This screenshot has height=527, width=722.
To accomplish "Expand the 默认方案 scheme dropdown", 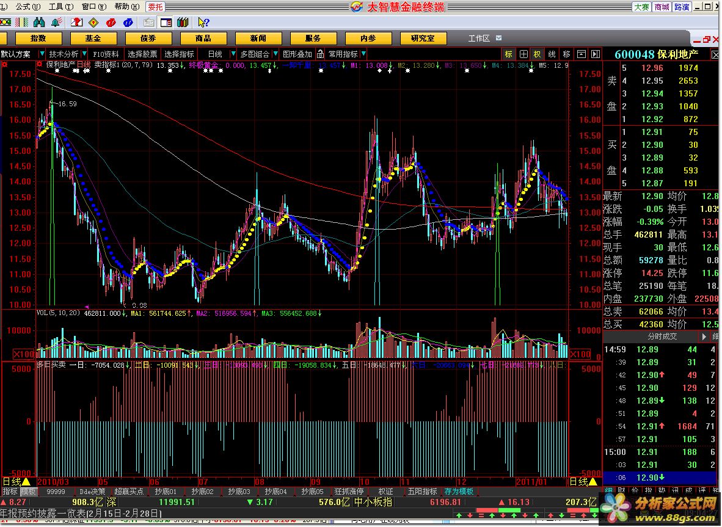I will pyautogui.click(x=42, y=54).
